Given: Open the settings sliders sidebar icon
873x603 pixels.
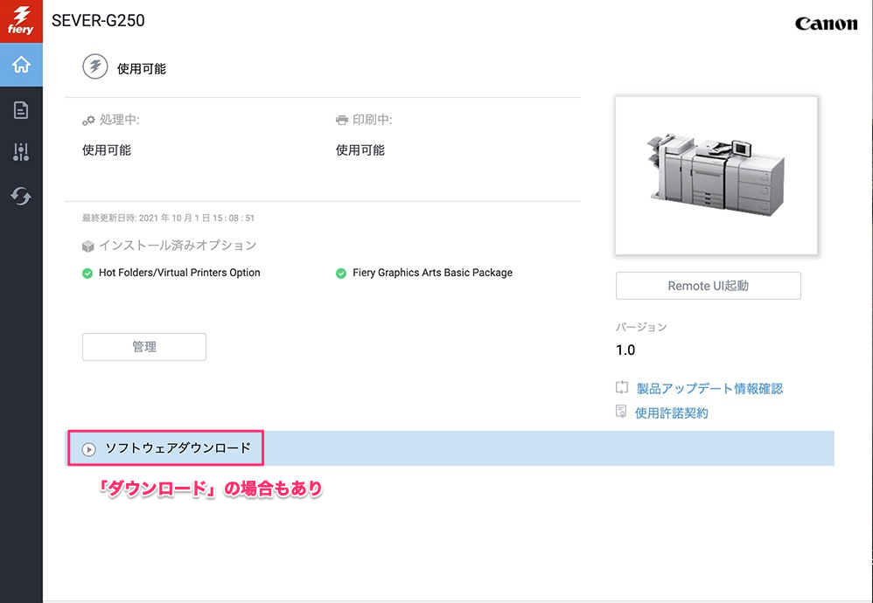Looking at the screenshot, I should [x=21, y=152].
